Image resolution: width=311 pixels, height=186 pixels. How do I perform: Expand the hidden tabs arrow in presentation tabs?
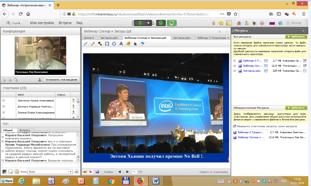[228, 38]
